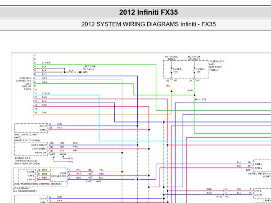
Task: Select the 'M2' connector label below fuse 6
Action: (175, 81)
